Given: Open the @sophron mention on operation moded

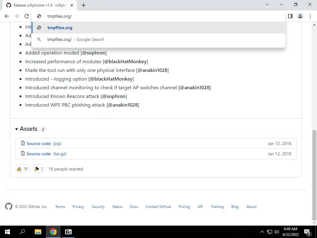Looking at the screenshot, I should pyautogui.click(x=94, y=53).
